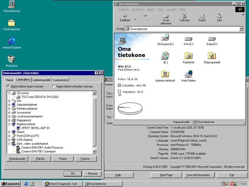Open Oma tietokone desktop icon

coord(12,6)
